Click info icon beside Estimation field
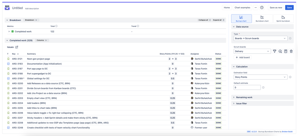 tap(290, 77)
